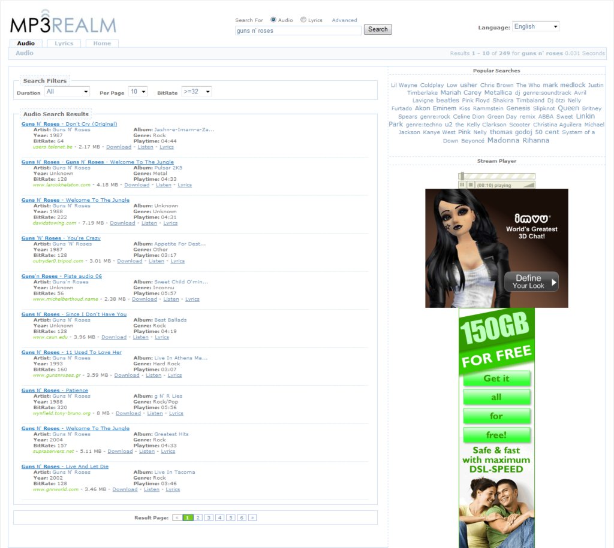Image resolution: width=614 pixels, height=548 pixels.
Task: Download the Live And Let Die track
Action: click(125, 490)
